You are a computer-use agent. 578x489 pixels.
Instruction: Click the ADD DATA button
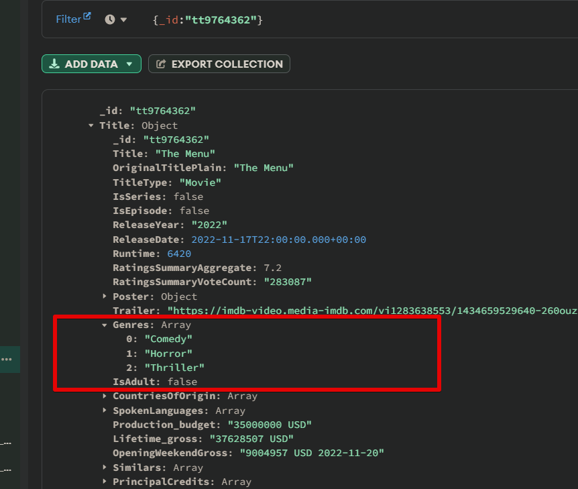pos(91,64)
